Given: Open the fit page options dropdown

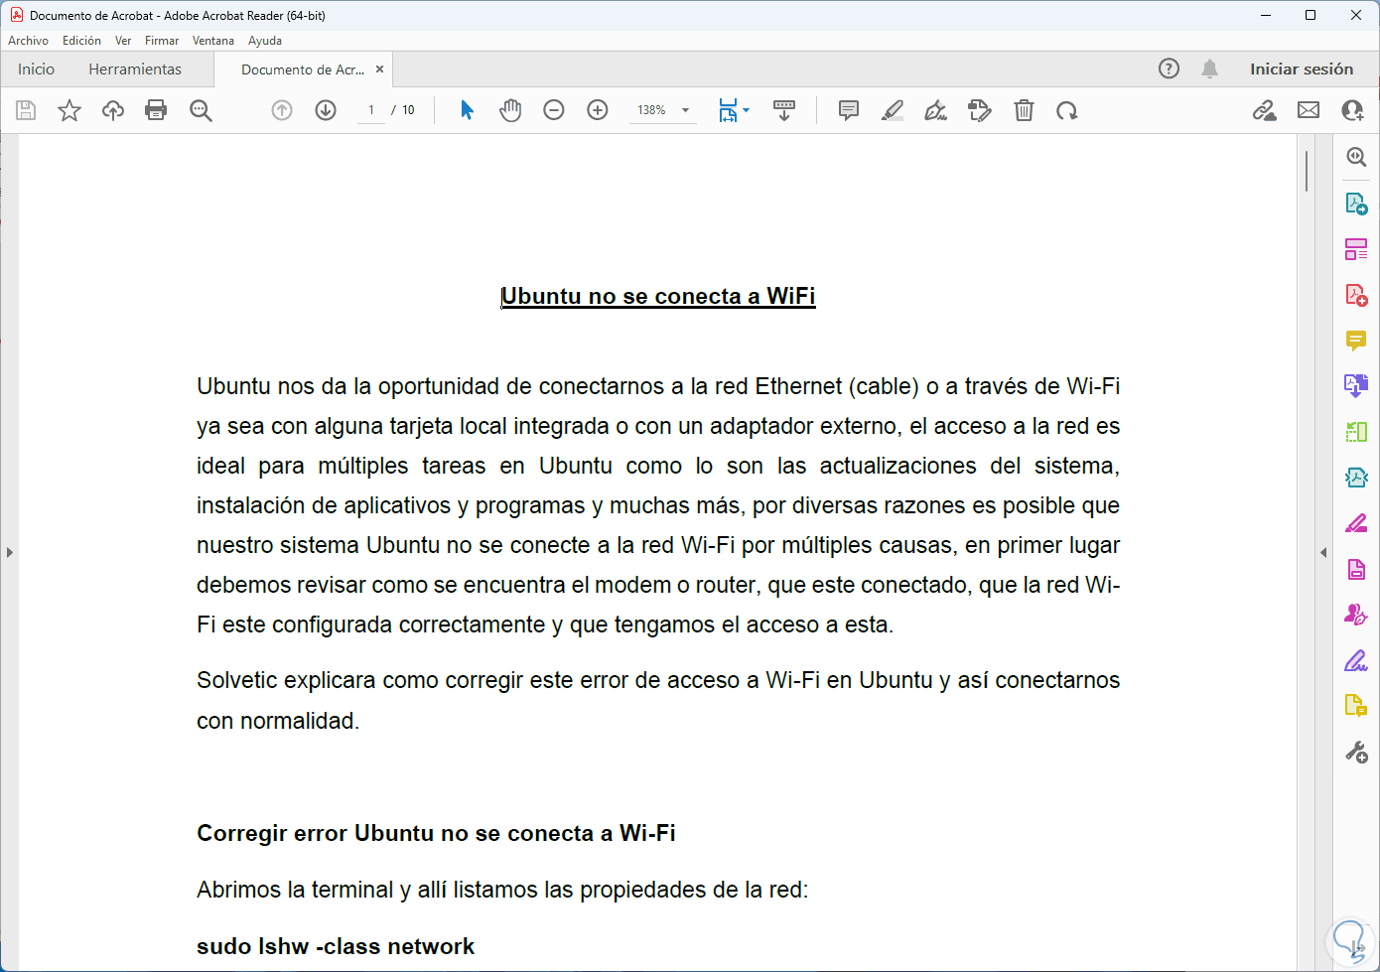Looking at the screenshot, I should [x=734, y=110].
